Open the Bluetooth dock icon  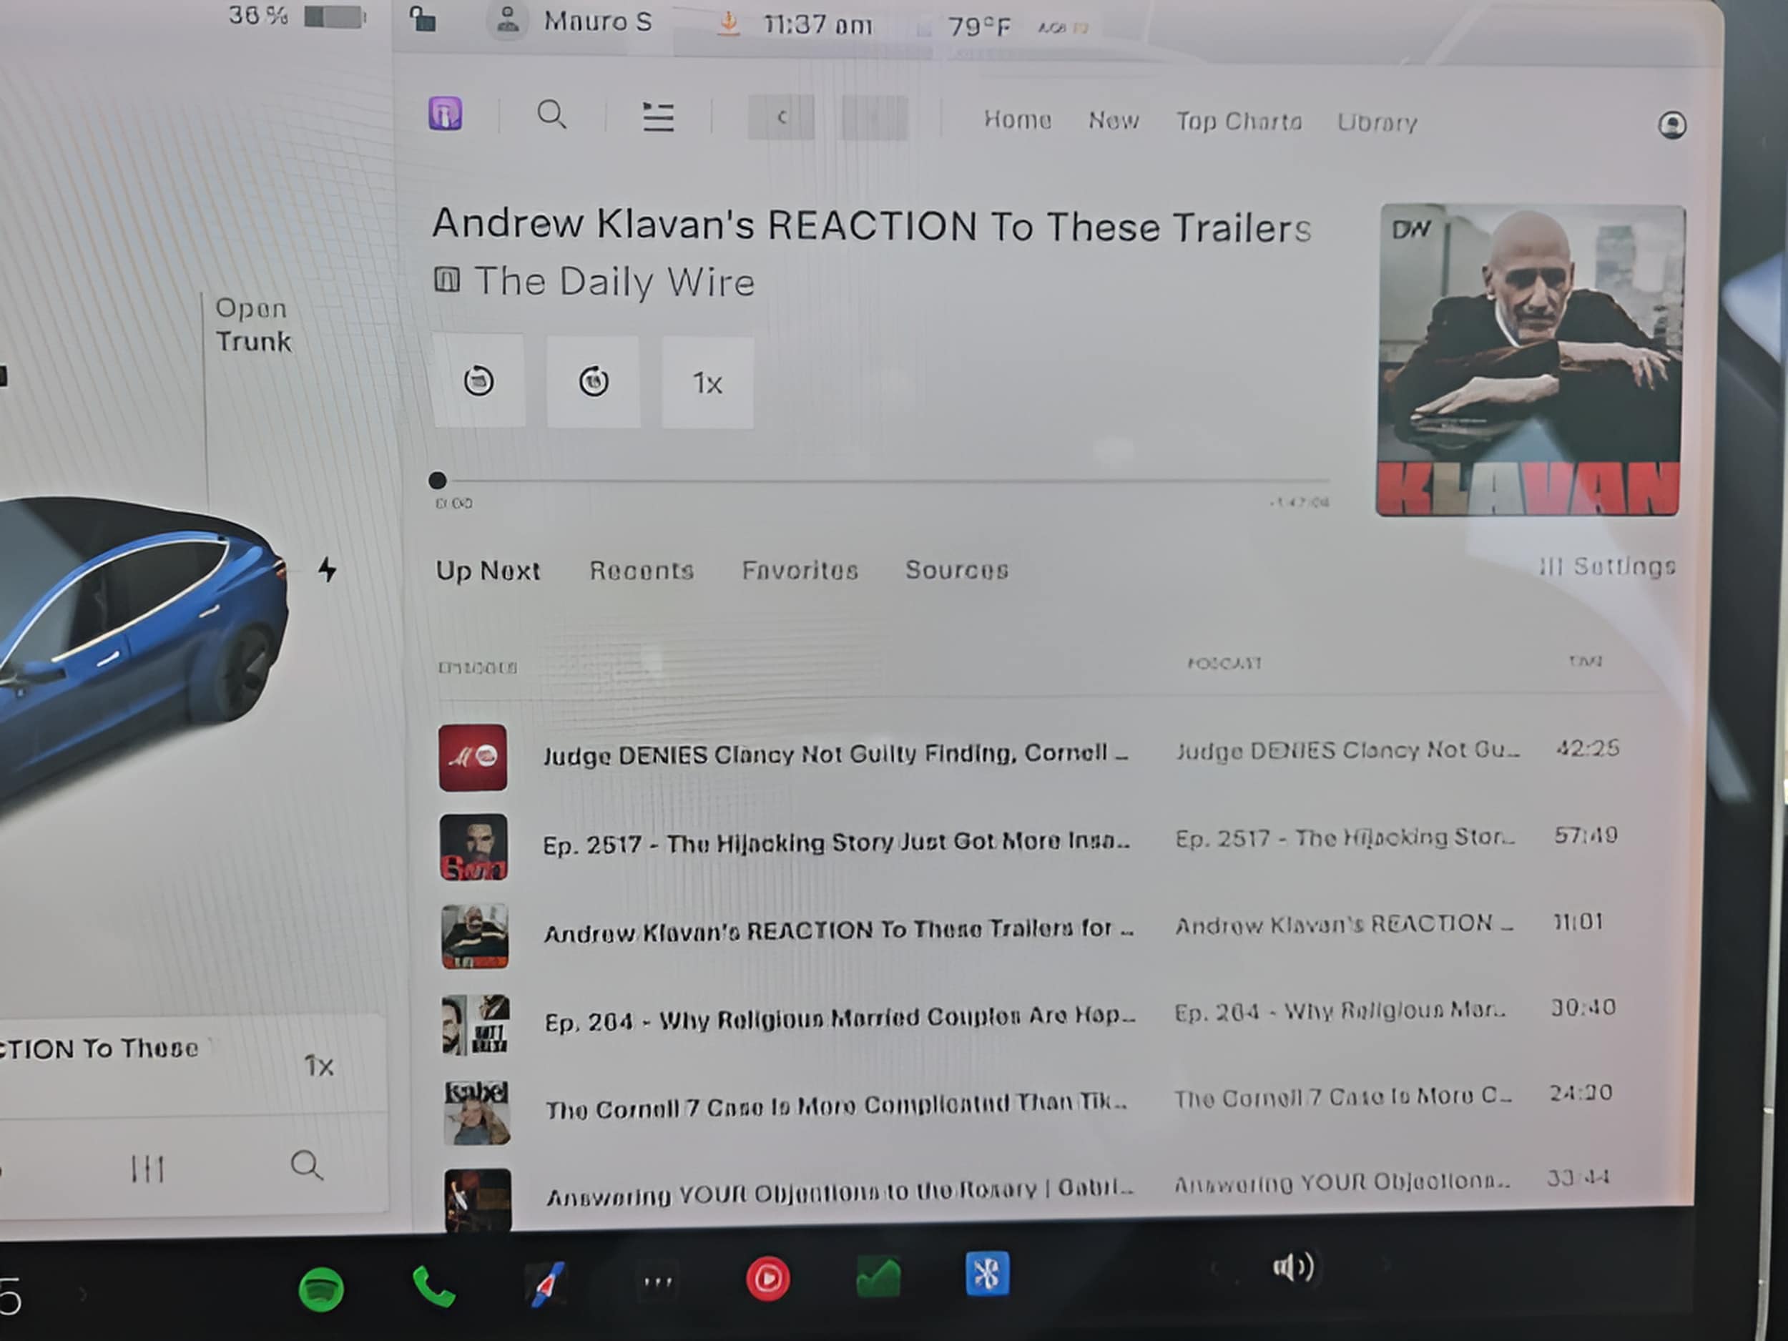pyautogui.click(x=987, y=1274)
